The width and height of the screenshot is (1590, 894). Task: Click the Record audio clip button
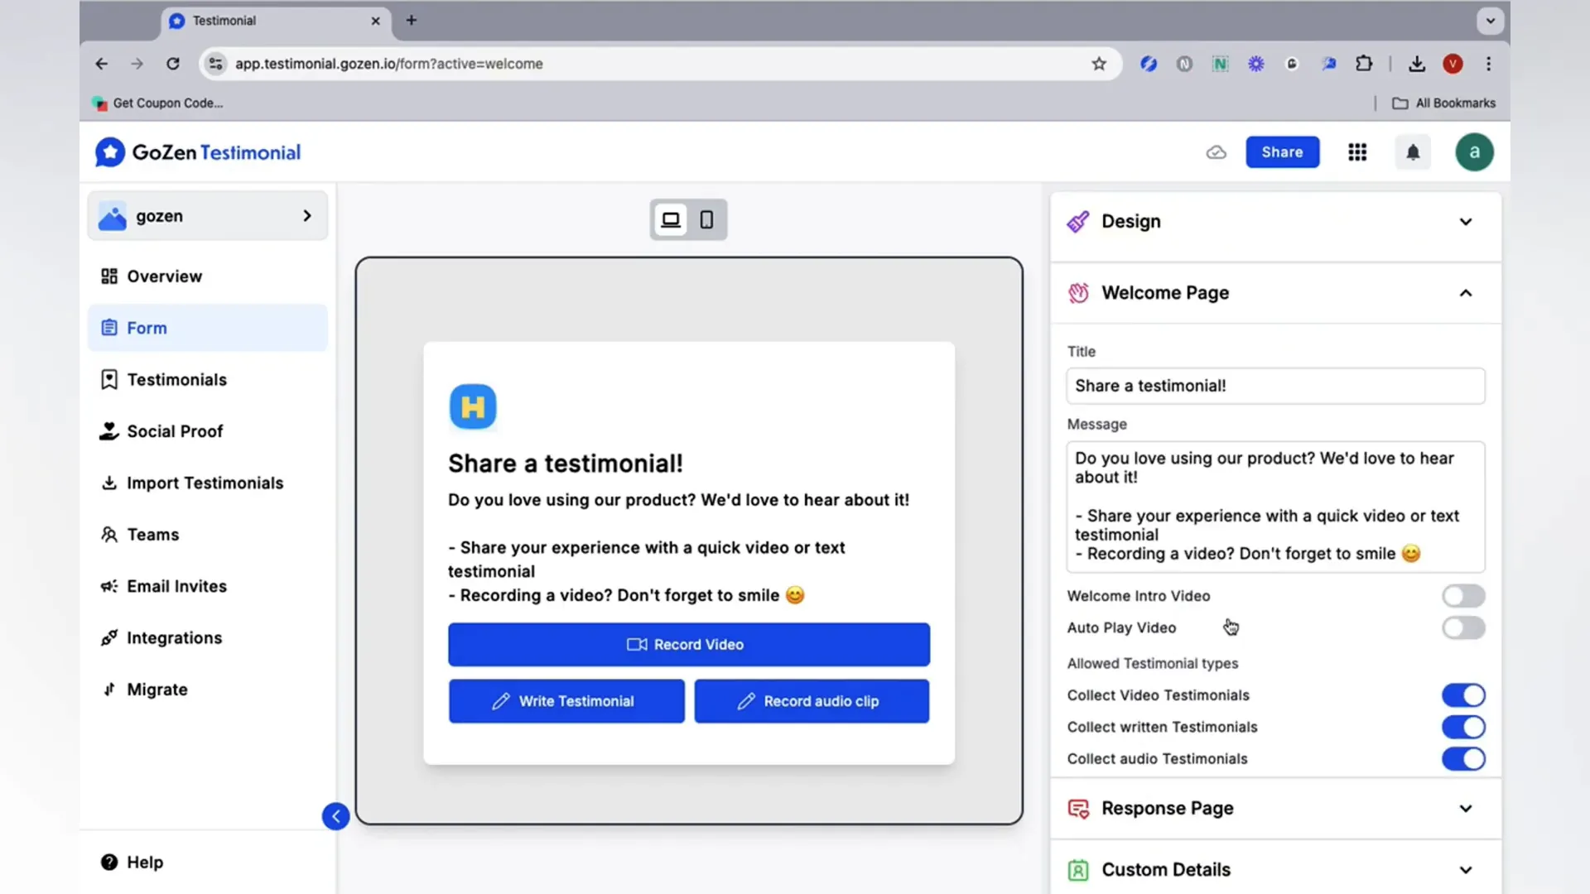pos(812,701)
